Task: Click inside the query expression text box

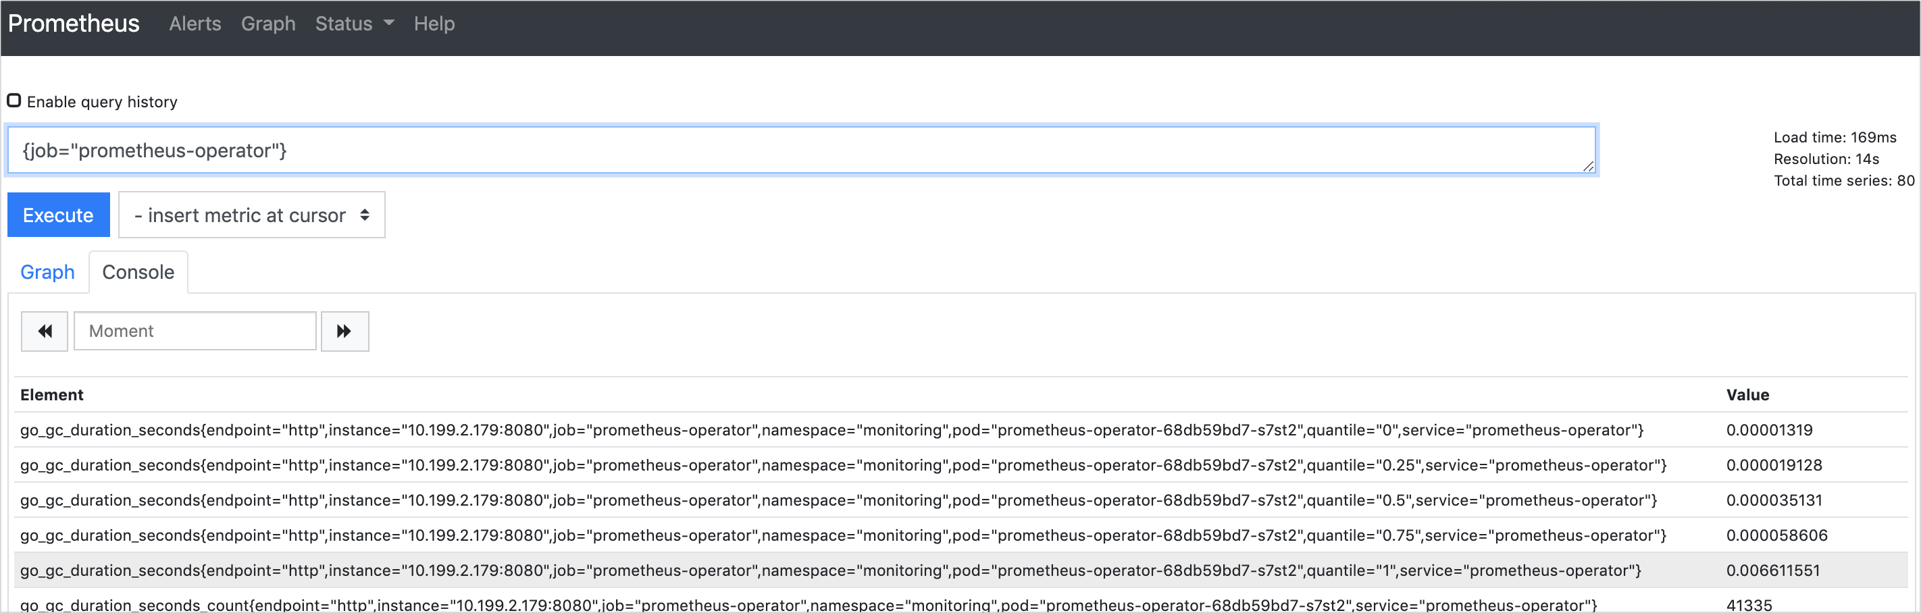Action: [x=801, y=151]
